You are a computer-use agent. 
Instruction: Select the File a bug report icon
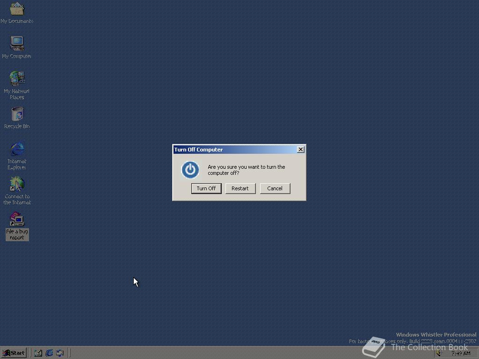click(17, 226)
